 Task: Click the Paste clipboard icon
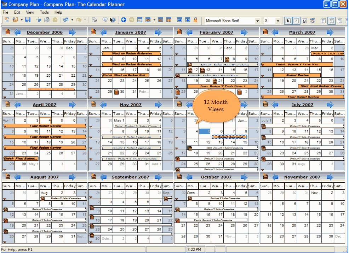point(55,20)
